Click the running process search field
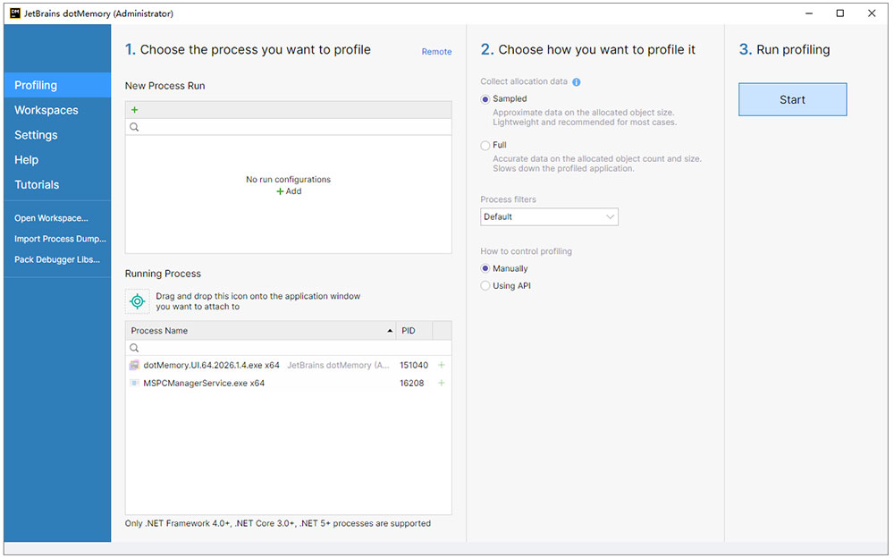 click(x=289, y=348)
